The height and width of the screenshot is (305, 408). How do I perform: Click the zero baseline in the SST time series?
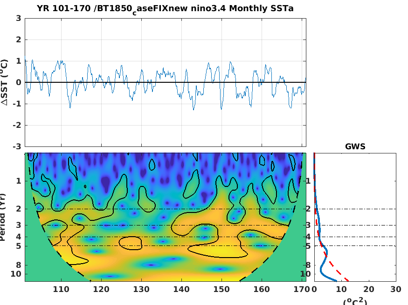[x=166, y=82]
